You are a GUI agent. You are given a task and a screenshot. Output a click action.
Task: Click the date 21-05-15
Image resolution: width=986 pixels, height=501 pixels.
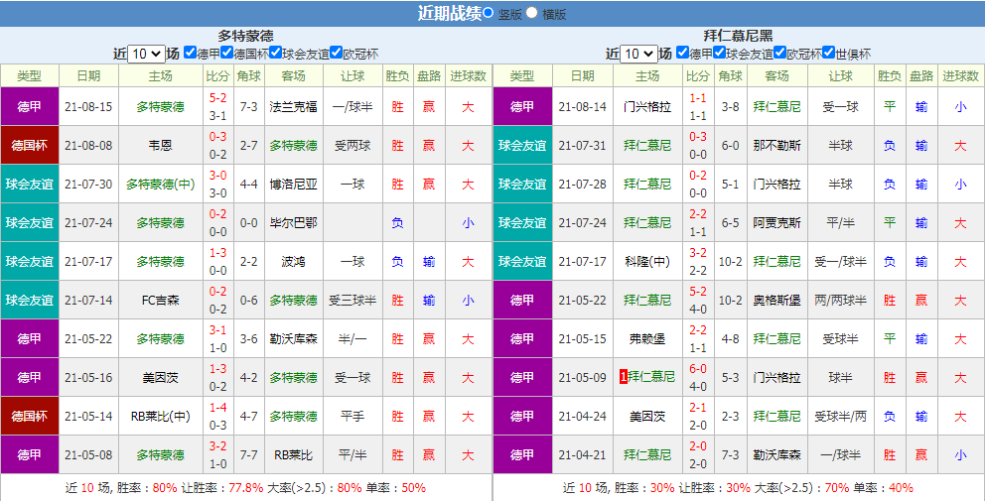pyautogui.click(x=582, y=339)
